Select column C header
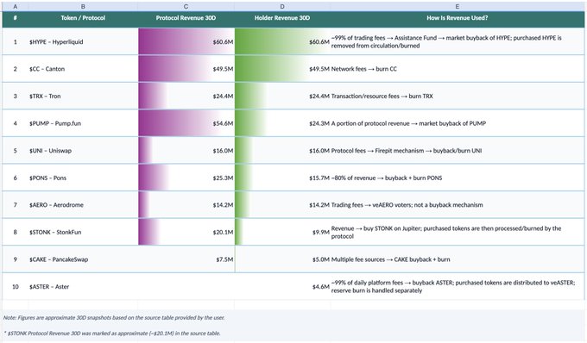 (x=186, y=6)
